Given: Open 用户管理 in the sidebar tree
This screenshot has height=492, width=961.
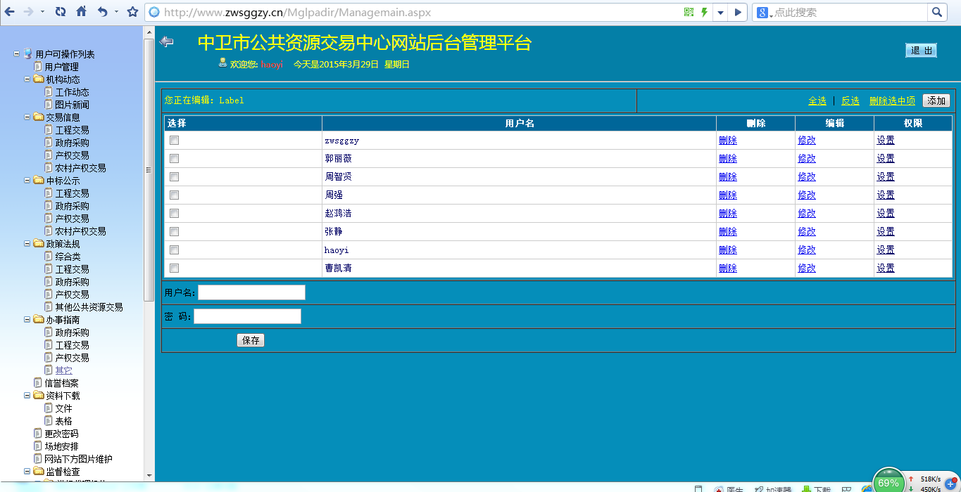Looking at the screenshot, I should (x=62, y=67).
